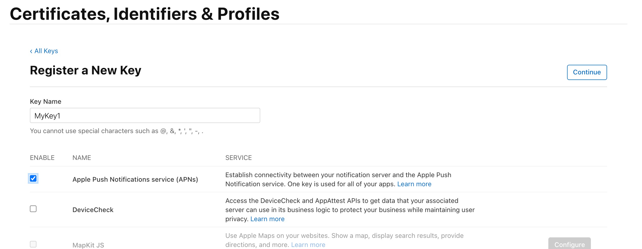Viewport: 642px width, 249px height.
Task: Click the NAME column header
Action: [x=82, y=157]
